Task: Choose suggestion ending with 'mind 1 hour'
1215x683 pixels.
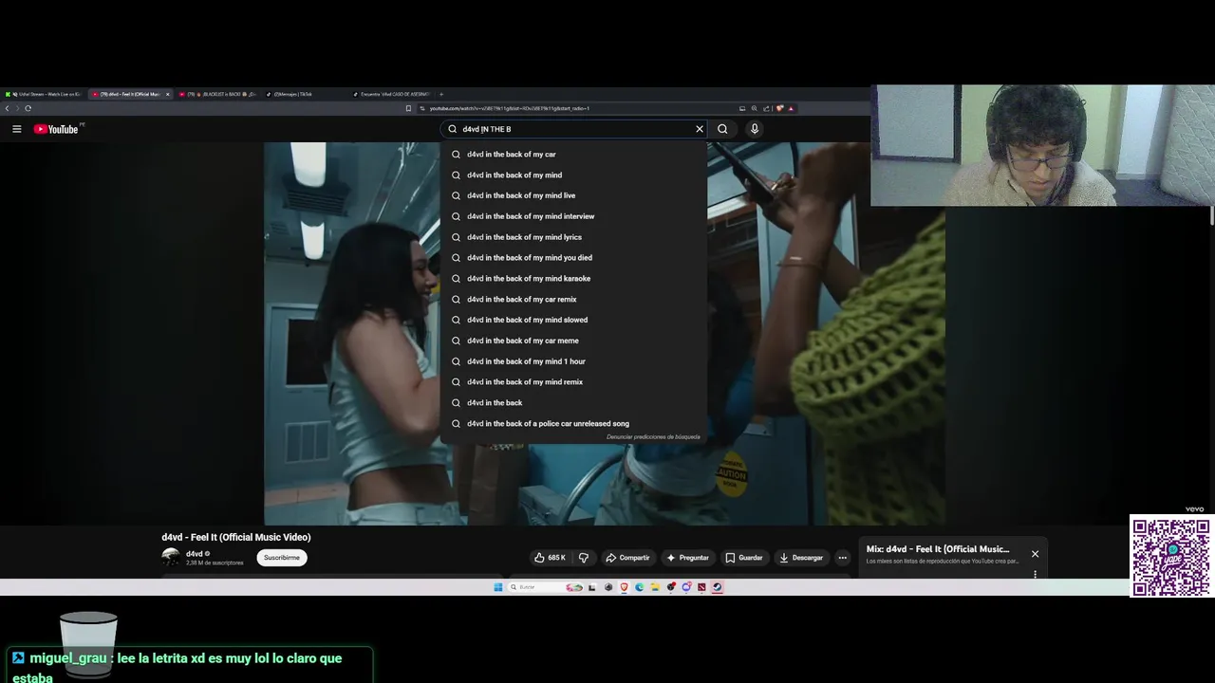Action: 575,361
